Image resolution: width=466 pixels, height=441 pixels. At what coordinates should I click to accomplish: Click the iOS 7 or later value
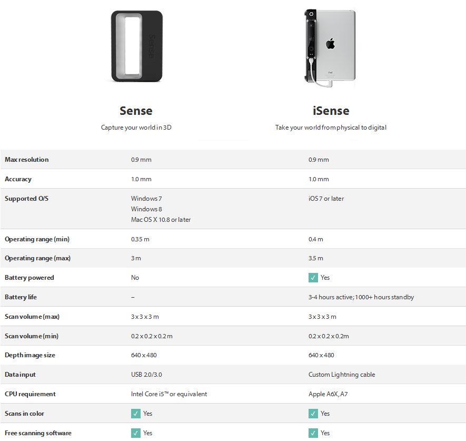click(x=326, y=198)
